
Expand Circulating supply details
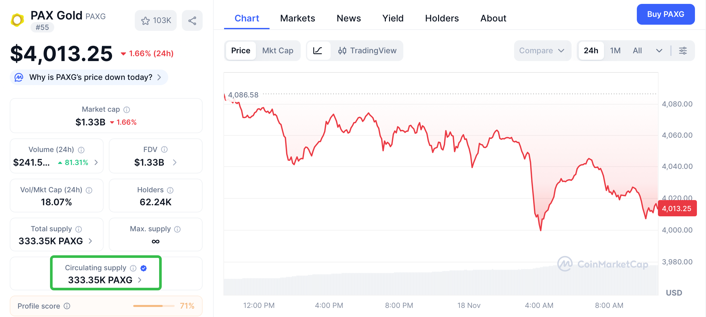140,280
